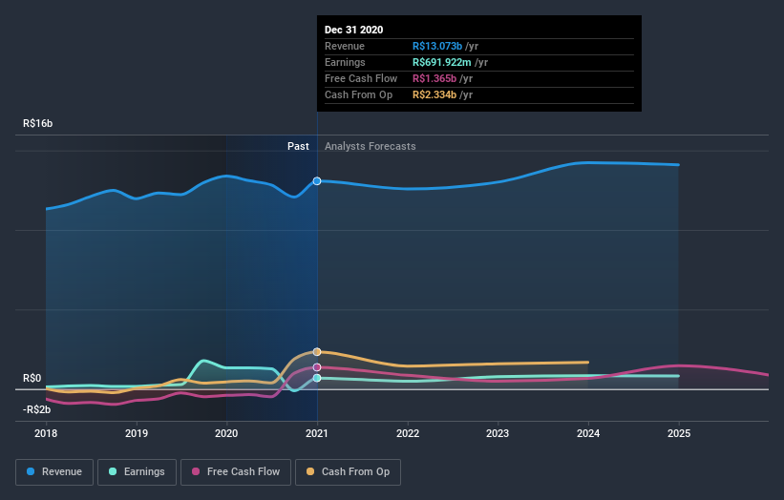Click the Earnings row label in tooltip
The image size is (784, 500).
pyautogui.click(x=345, y=62)
